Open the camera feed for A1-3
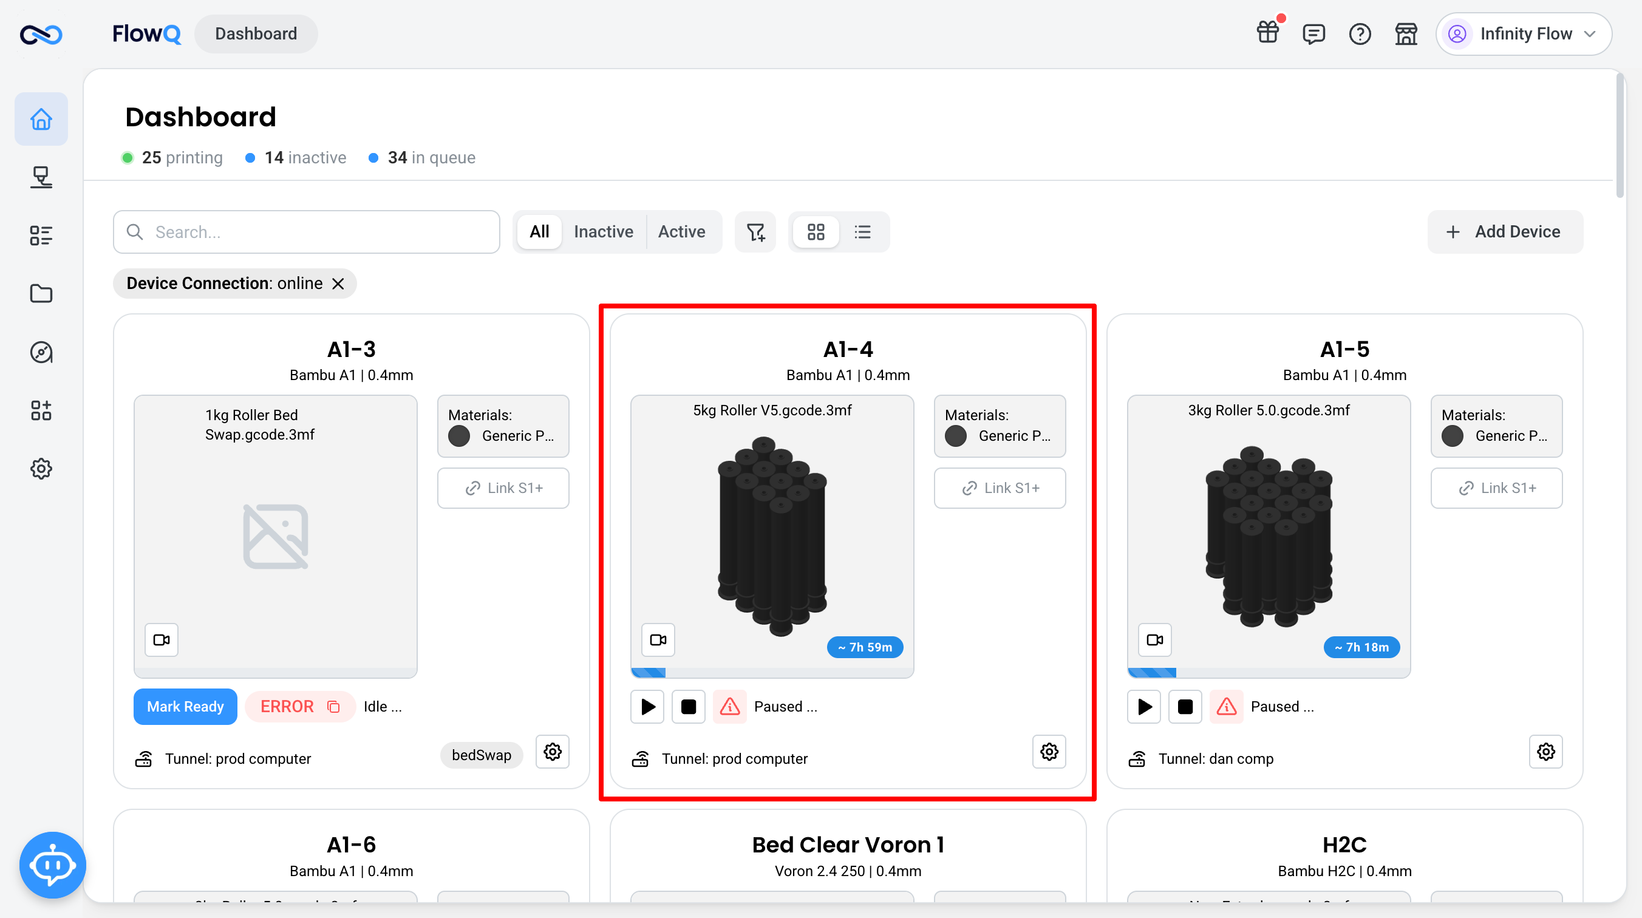 coord(162,639)
